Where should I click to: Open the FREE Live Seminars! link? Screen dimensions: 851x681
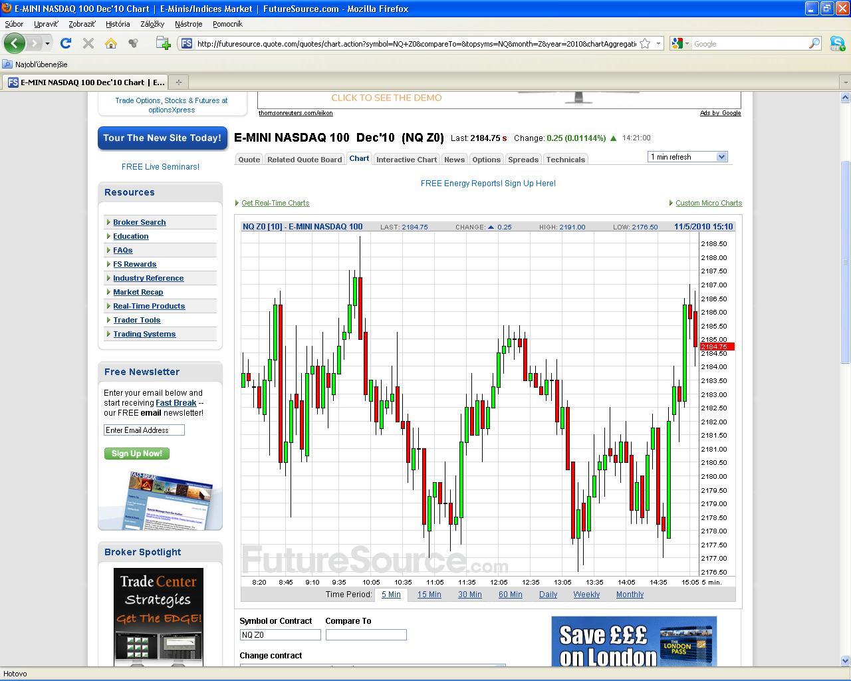160,167
